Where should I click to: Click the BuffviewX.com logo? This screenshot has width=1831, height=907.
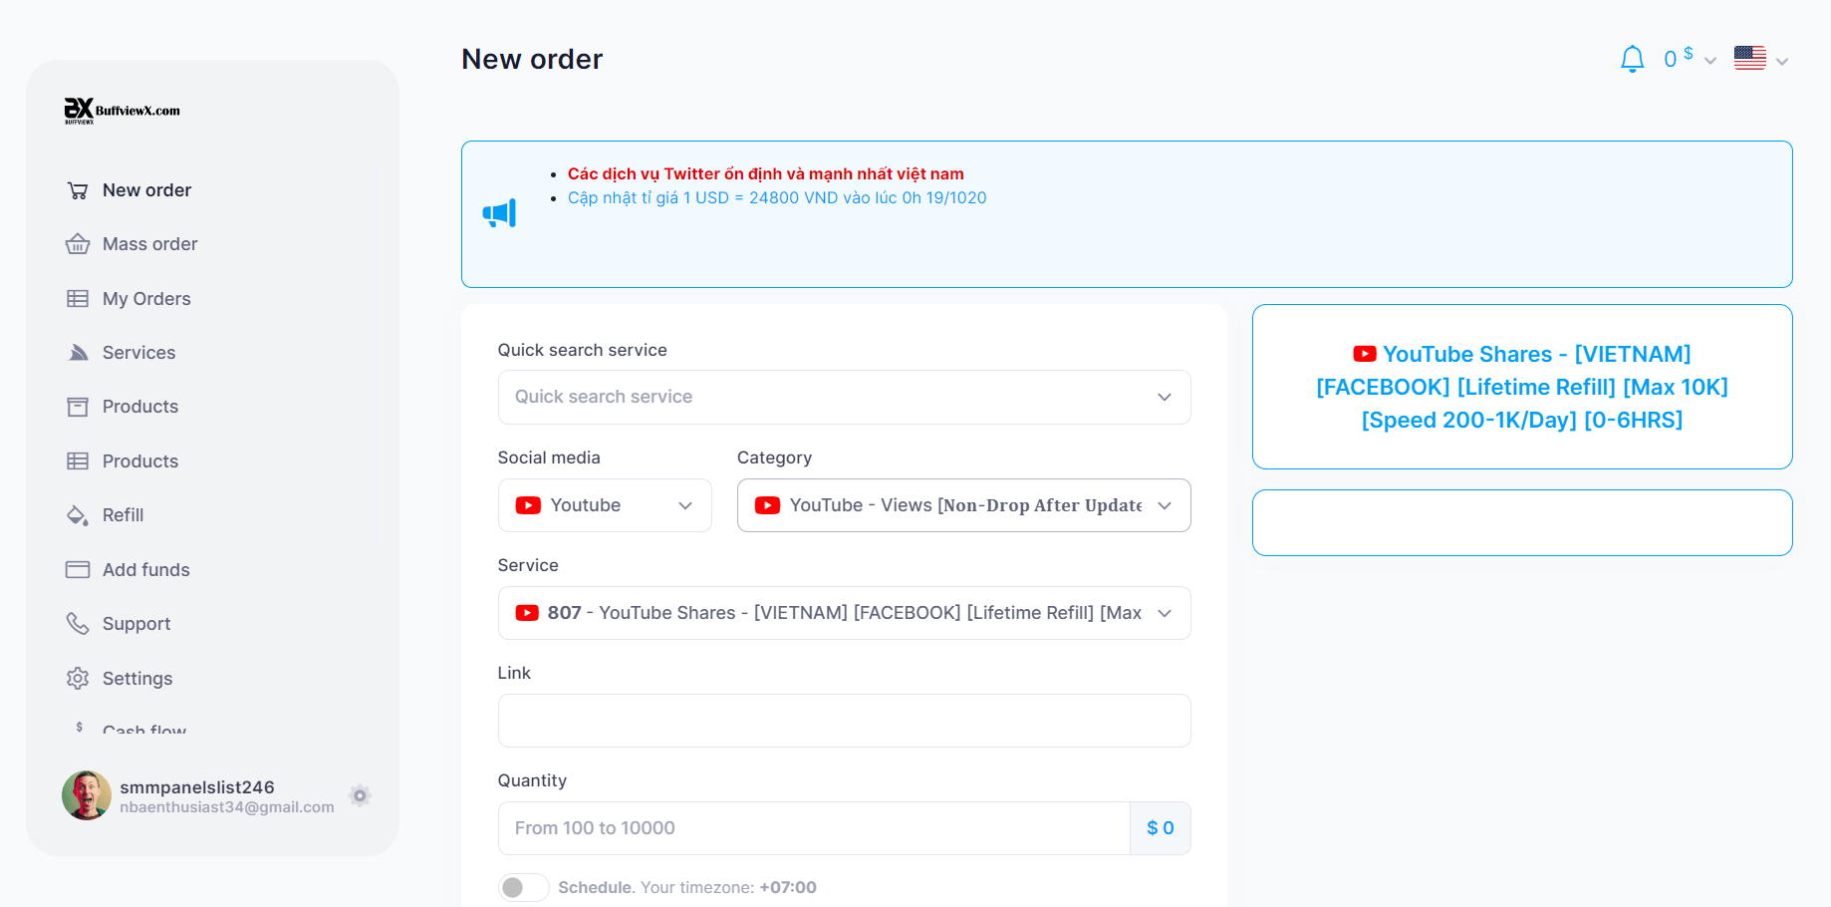123,111
